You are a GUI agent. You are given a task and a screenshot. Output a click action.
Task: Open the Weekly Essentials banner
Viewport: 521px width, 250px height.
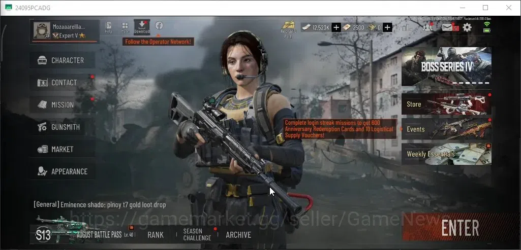tap(446, 154)
